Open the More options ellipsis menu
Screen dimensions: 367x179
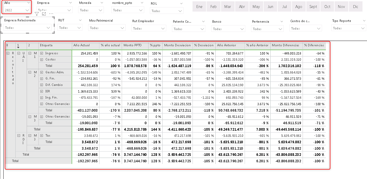click(x=51, y=14)
